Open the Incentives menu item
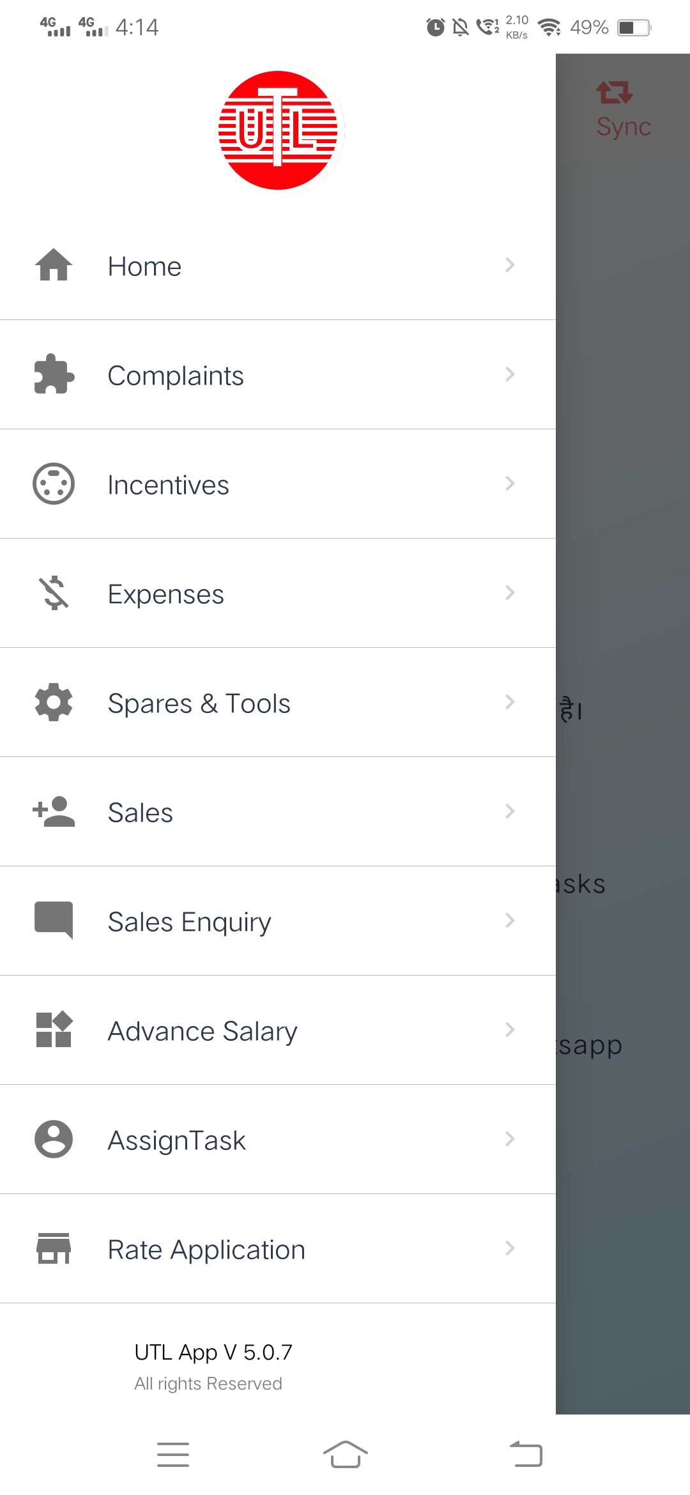 coord(168,485)
